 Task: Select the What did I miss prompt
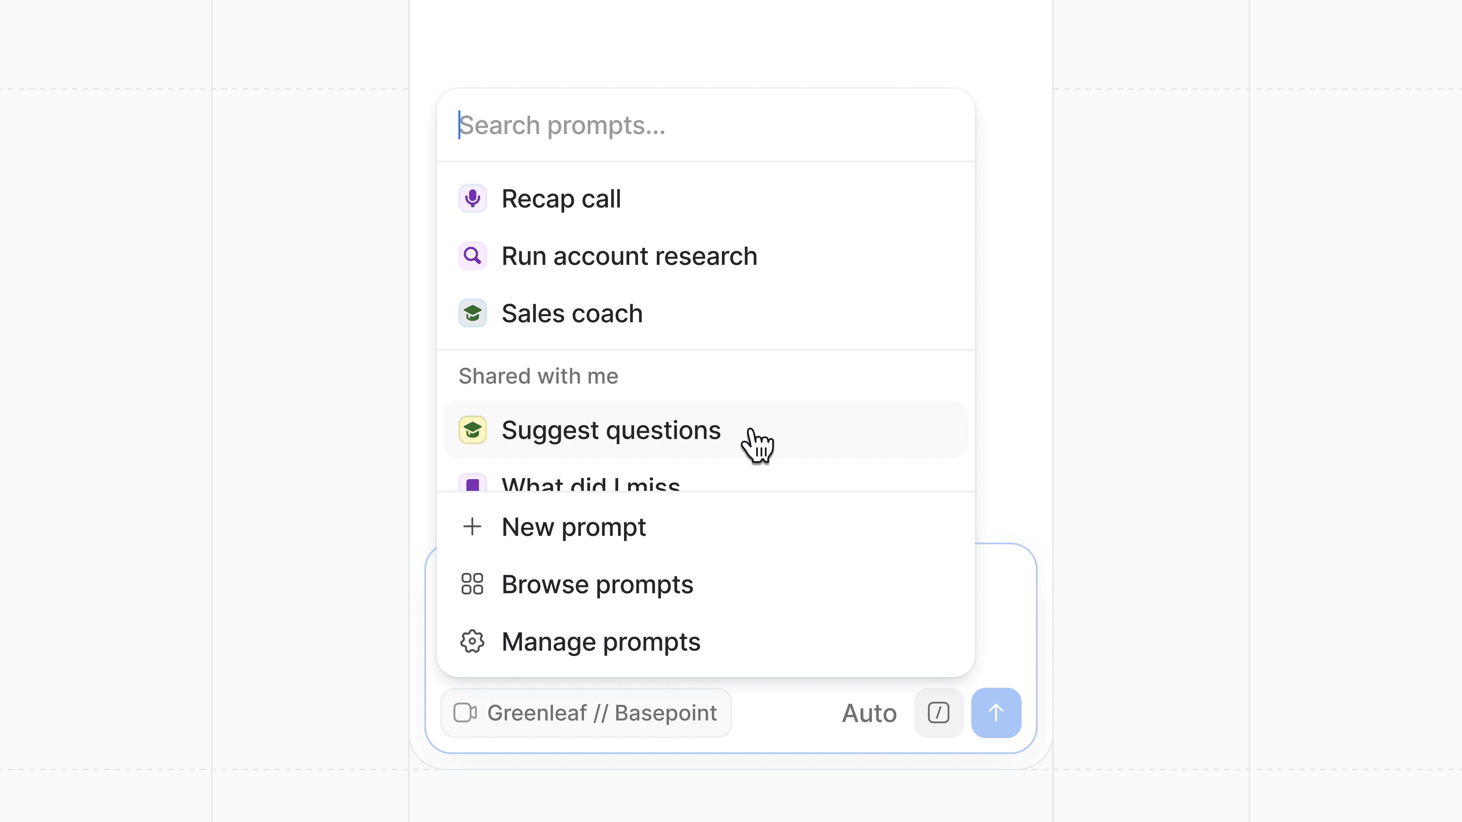point(590,483)
